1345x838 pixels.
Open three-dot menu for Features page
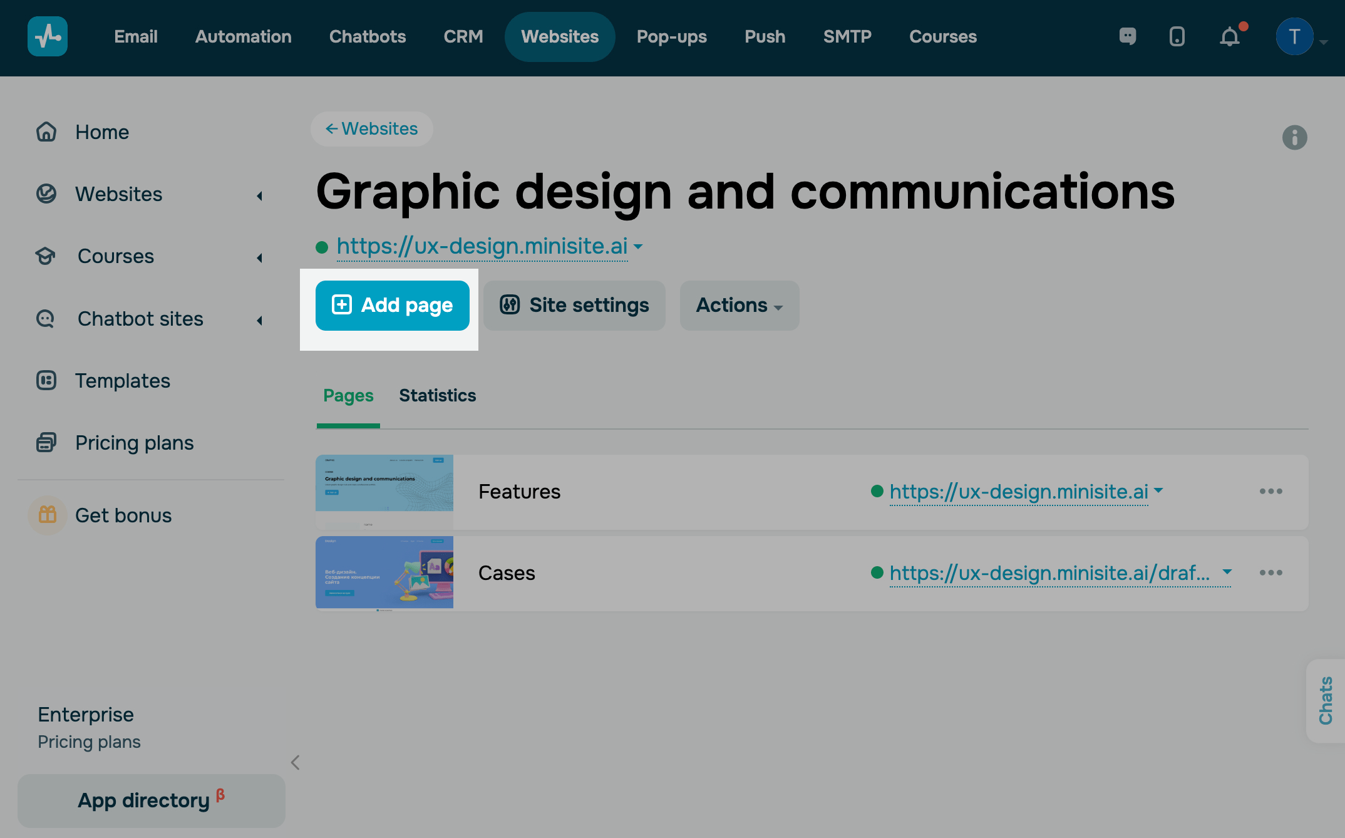coord(1270,492)
